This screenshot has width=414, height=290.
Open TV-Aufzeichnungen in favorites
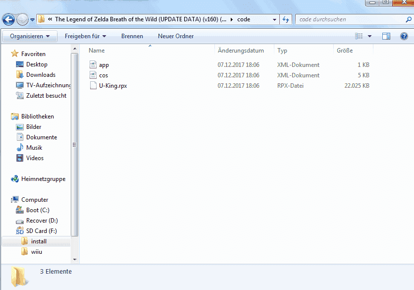43,85
